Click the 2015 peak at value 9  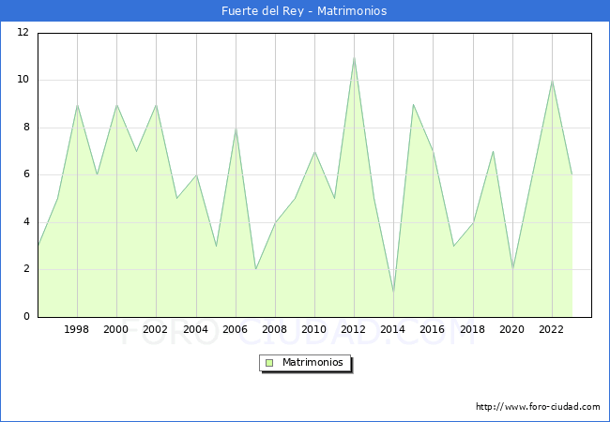pos(413,104)
